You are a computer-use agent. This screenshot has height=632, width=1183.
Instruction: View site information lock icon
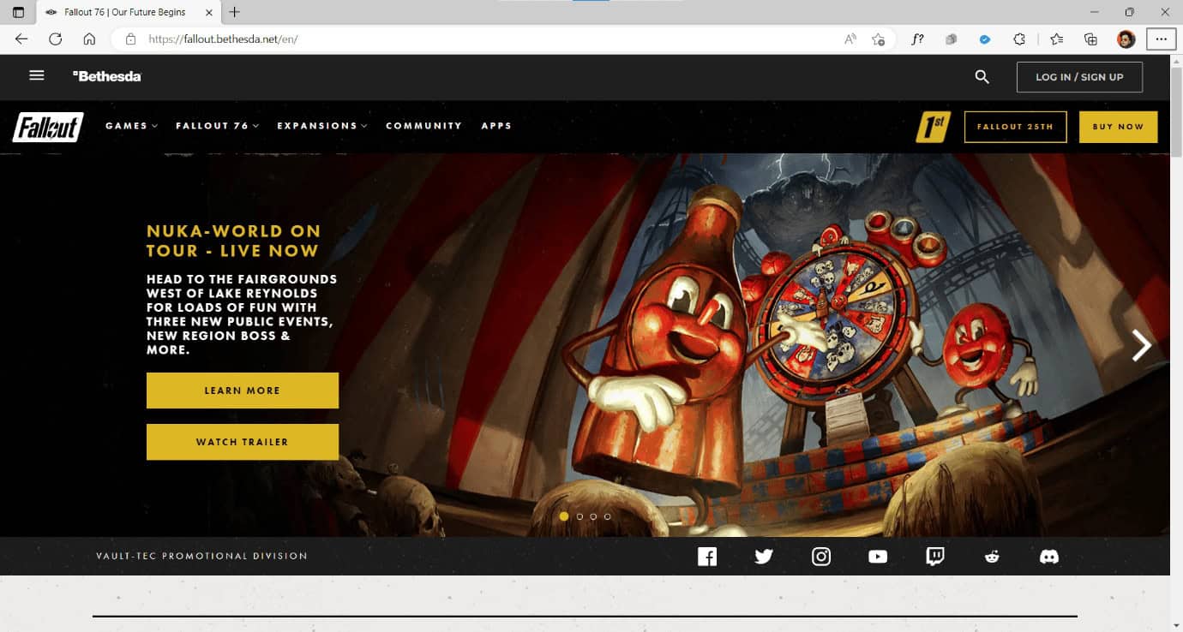(x=131, y=39)
